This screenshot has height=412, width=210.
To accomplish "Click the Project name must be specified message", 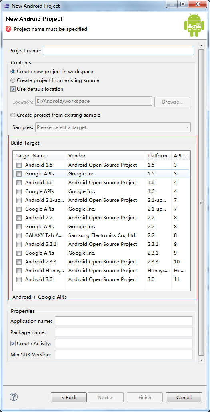I will point(50,29).
